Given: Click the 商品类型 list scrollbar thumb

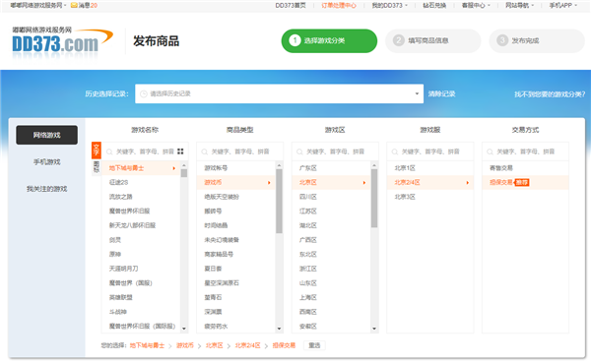Looking at the screenshot, I should click(x=279, y=201).
